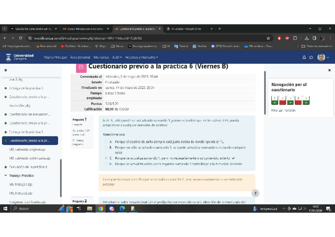This screenshot has height=237, width=335.
Task: Jump to question 2 in quiz navigation
Action: pyautogui.click(x=282, y=100)
